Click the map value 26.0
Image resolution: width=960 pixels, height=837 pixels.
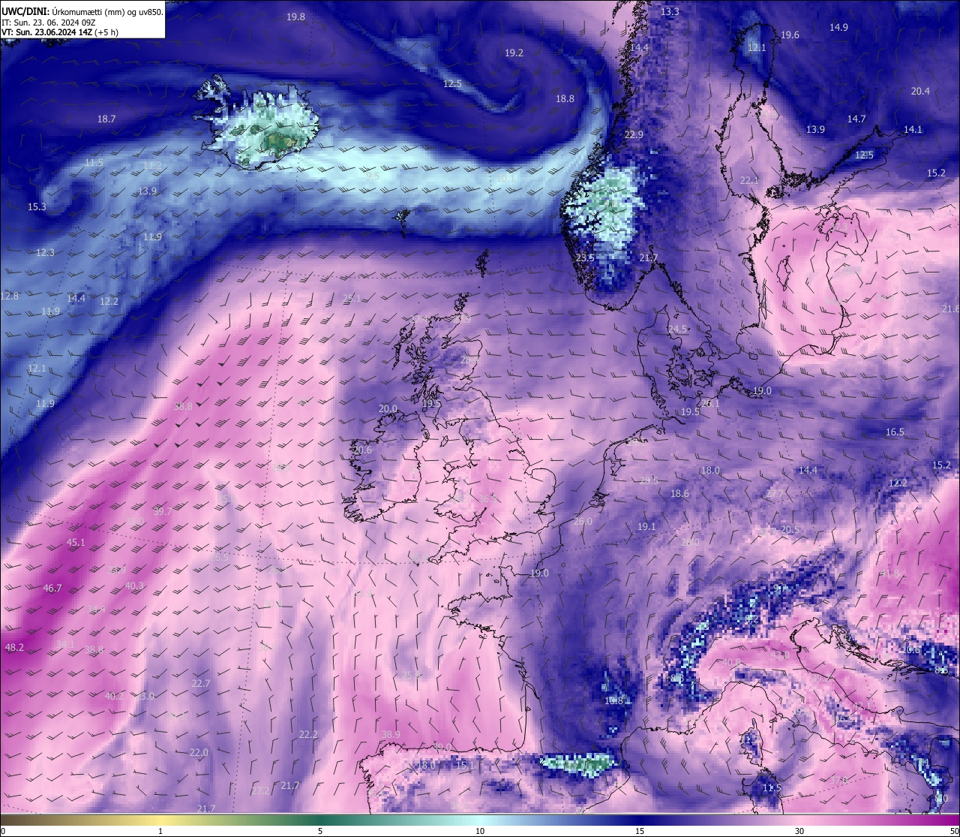coord(583,521)
